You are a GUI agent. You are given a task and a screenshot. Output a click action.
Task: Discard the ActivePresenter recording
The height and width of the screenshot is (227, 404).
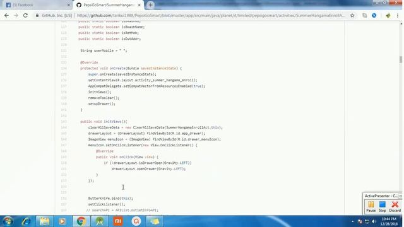point(395,206)
